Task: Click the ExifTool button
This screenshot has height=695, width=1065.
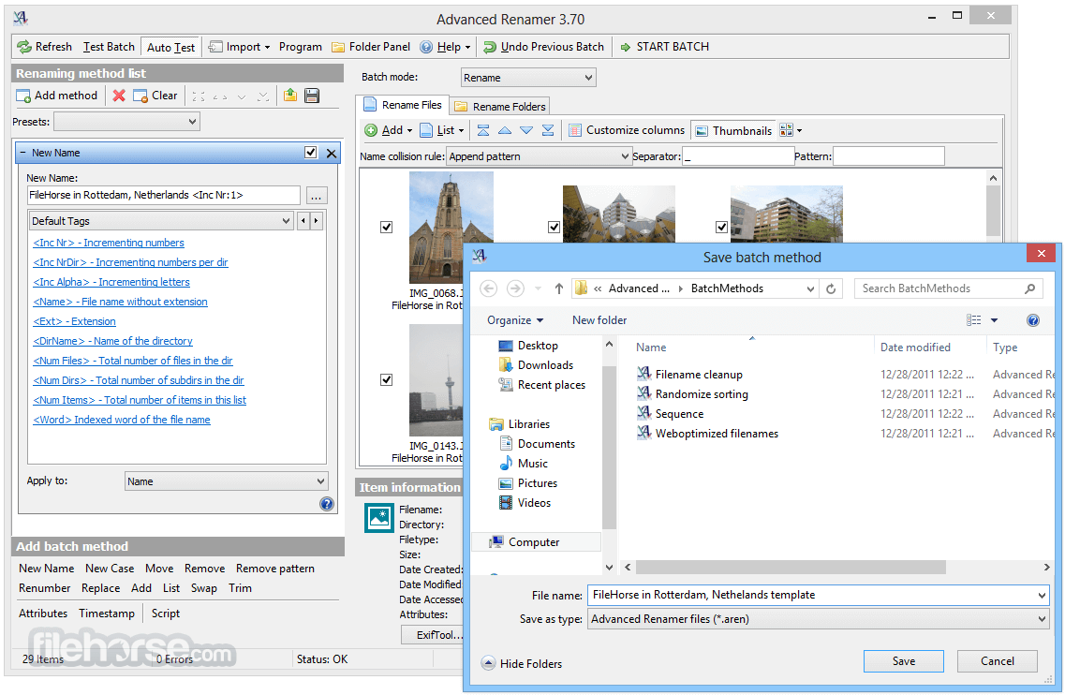Action: (x=435, y=635)
